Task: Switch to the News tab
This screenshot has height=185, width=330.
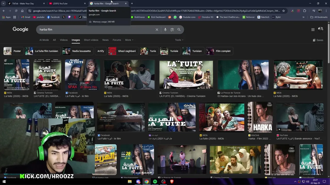Action: pos(105,40)
